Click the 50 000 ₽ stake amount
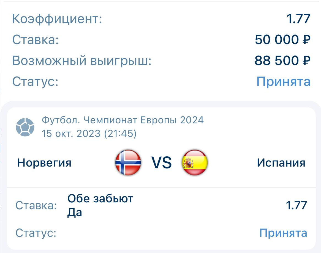 click(282, 40)
